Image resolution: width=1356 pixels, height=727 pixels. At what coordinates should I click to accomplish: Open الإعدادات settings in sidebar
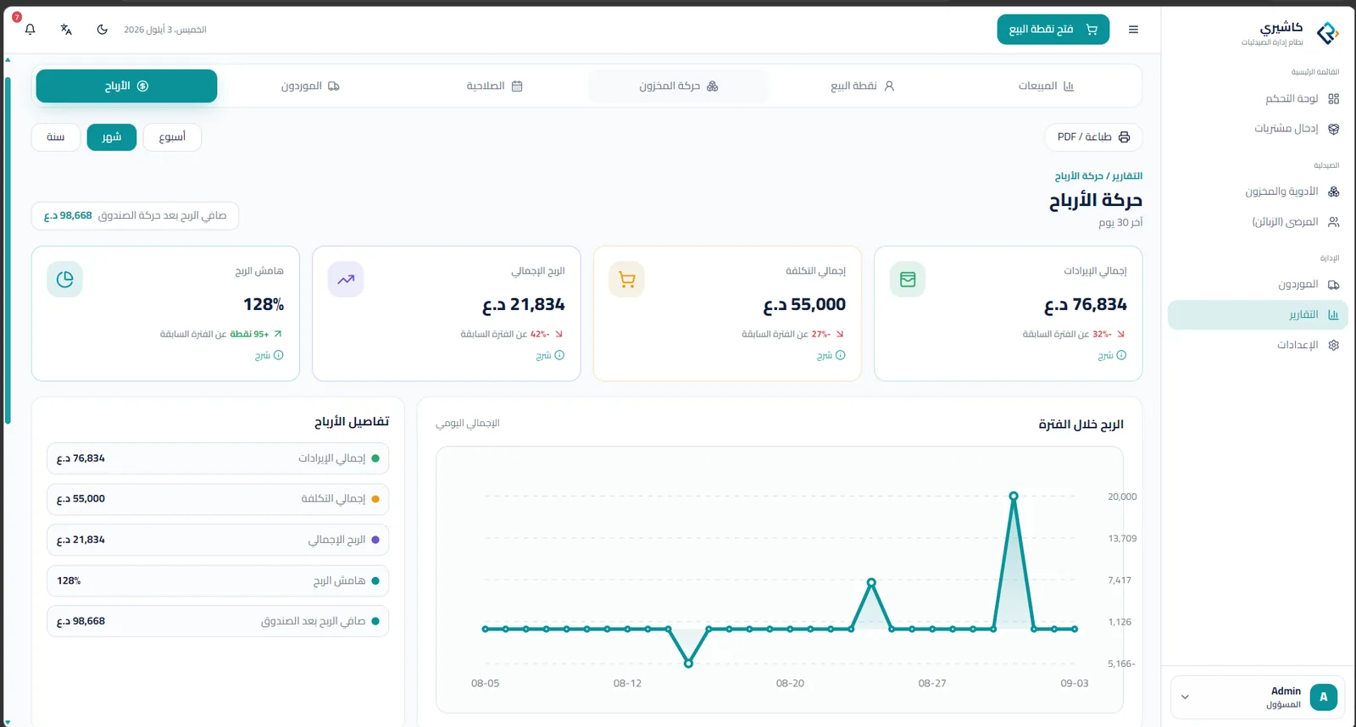pyautogui.click(x=1258, y=346)
